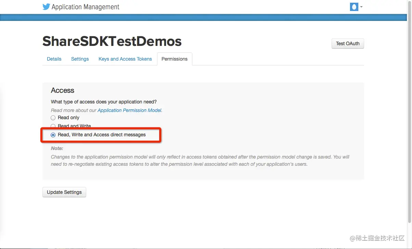Click the Test OAuth button

(348, 43)
